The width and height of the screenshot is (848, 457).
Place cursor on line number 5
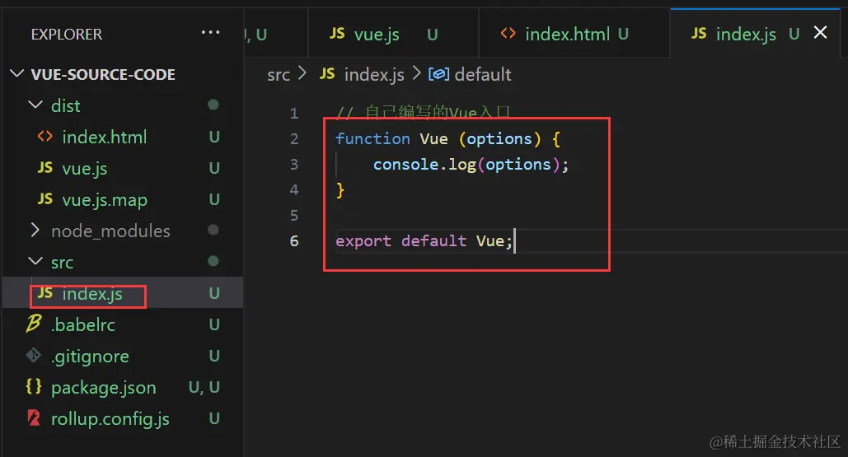[294, 215]
